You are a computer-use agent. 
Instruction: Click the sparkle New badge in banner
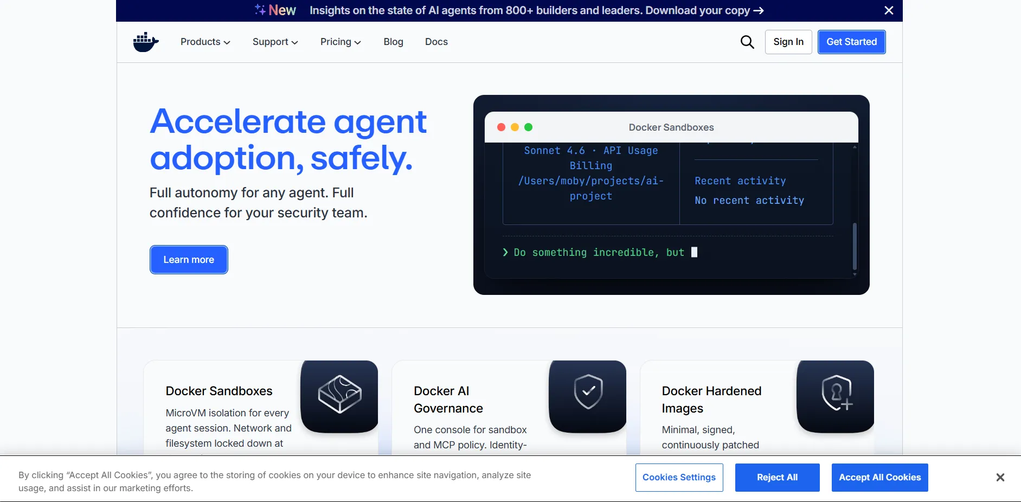[x=275, y=10]
